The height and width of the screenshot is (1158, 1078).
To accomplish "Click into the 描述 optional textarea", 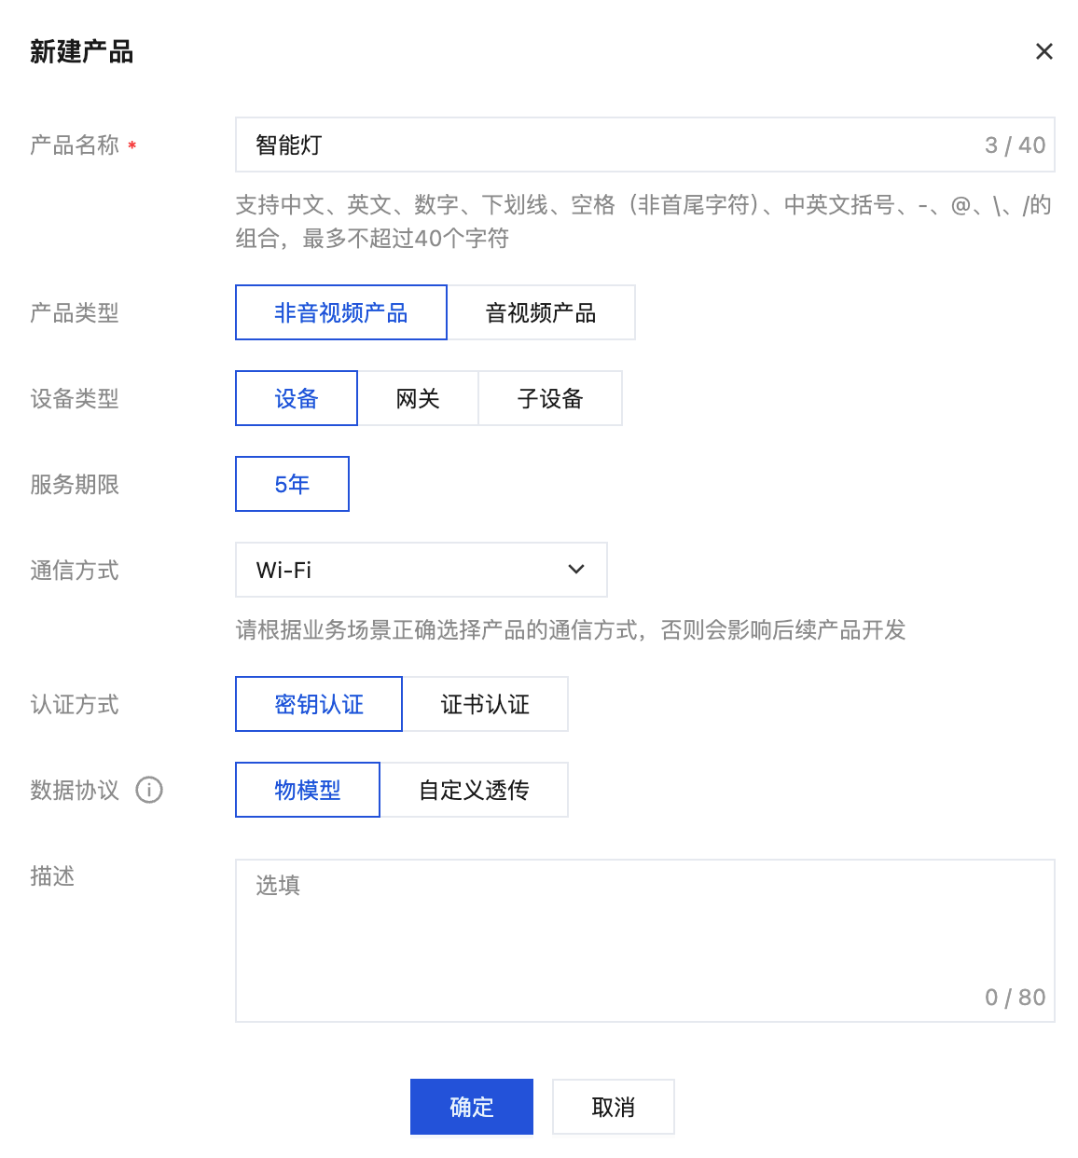I will [645, 941].
